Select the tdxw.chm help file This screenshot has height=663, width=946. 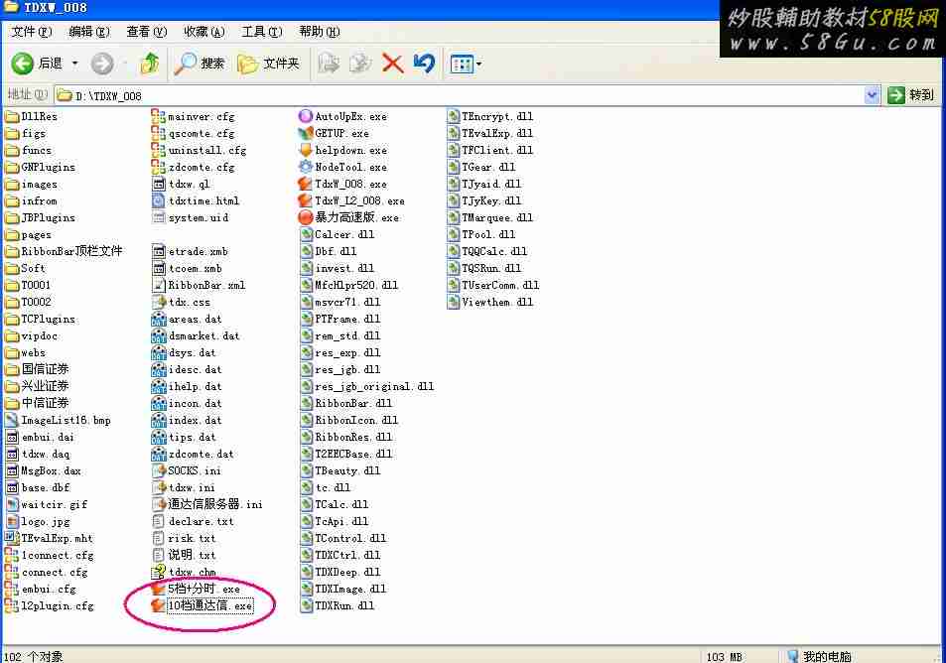pyautogui.click(x=184, y=572)
